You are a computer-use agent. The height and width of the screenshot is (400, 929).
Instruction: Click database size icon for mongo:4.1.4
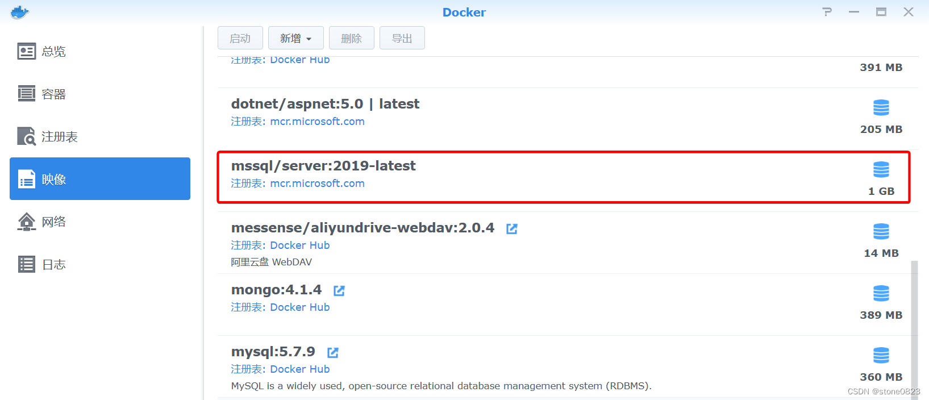point(881,293)
